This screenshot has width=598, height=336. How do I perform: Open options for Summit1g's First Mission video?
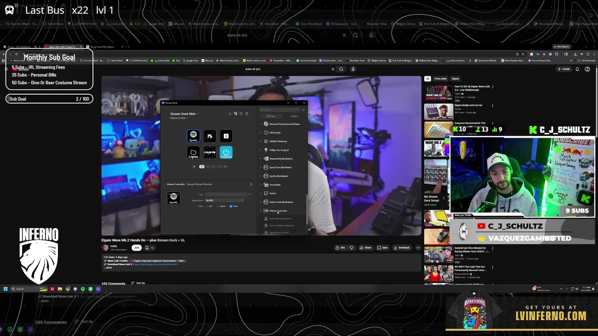pyautogui.click(x=492, y=249)
